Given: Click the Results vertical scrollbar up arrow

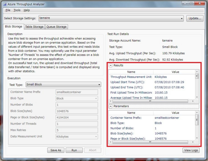Looking at the screenshot, I should 197,72.
